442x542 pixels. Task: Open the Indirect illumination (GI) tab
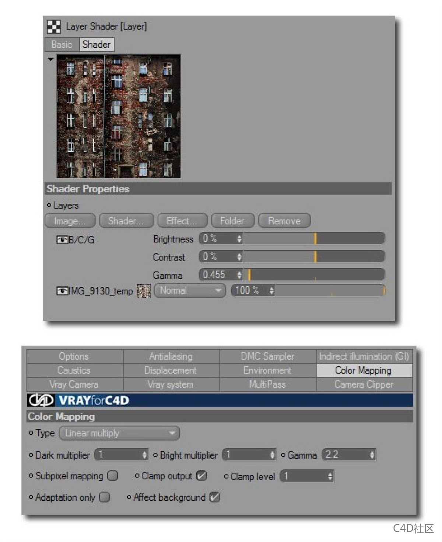364,356
